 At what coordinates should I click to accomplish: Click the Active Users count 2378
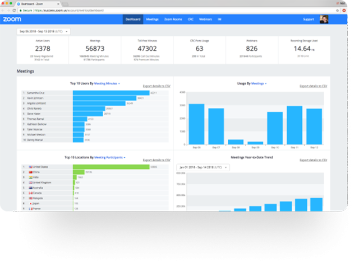tap(43, 49)
